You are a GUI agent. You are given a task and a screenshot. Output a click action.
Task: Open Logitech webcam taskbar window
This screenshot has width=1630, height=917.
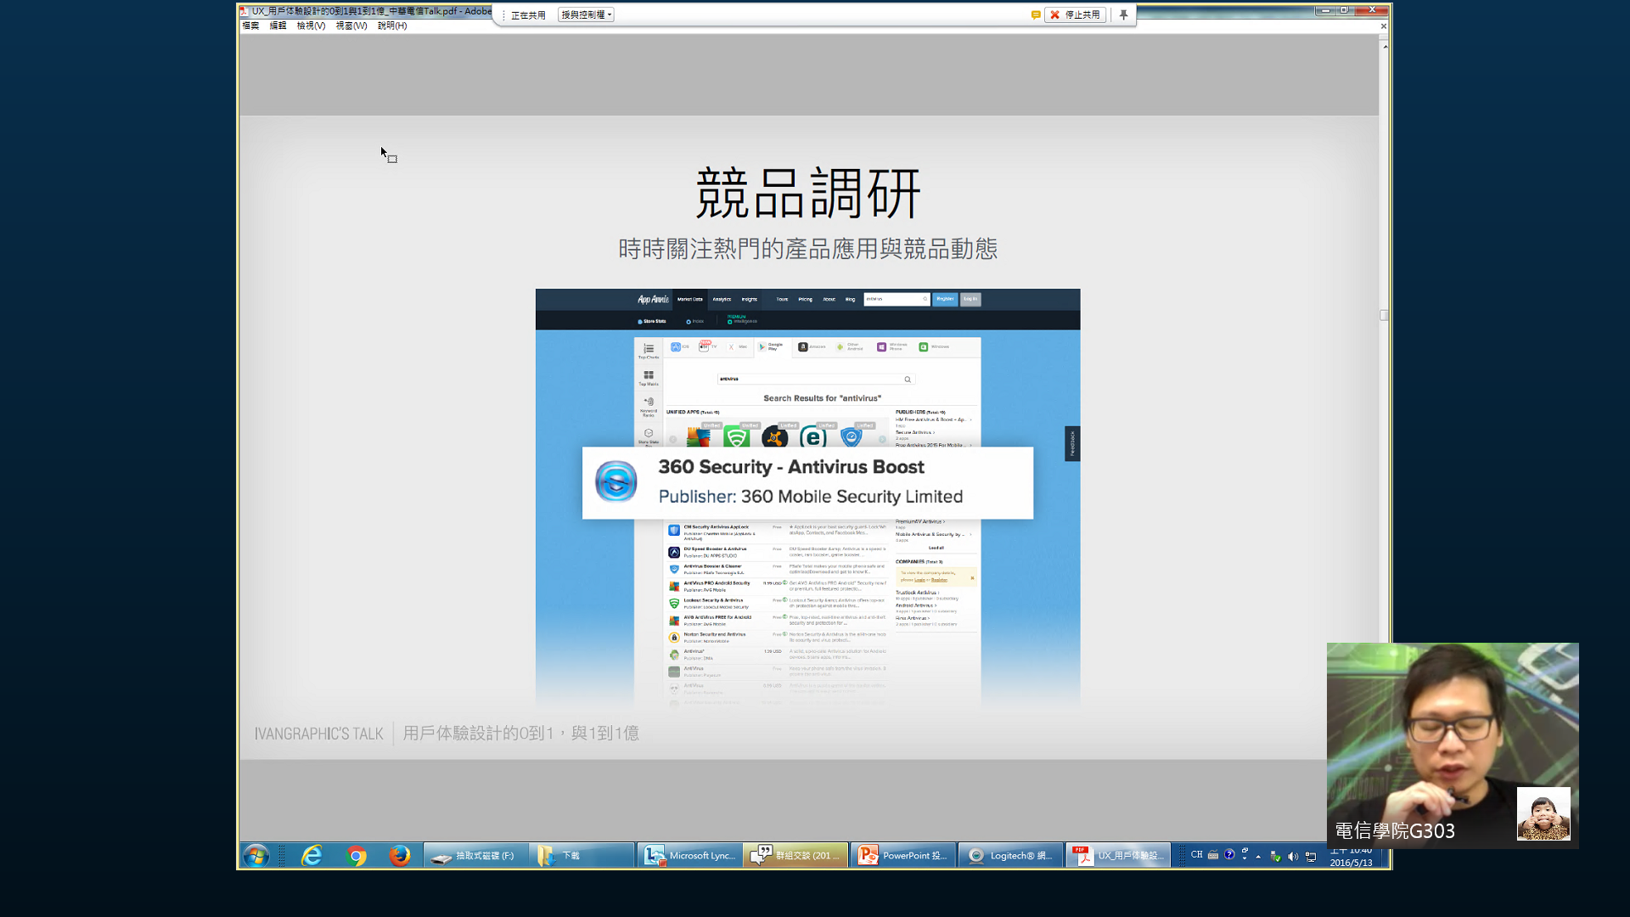[x=1010, y=855]
